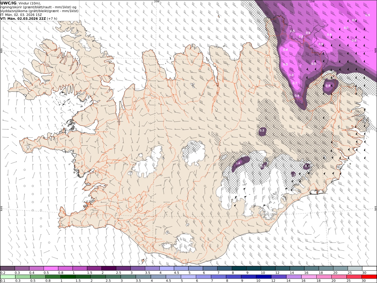Select the 18 swatch in the upper snow scale
The image size is (377, 283).
[x=326, y=268]
